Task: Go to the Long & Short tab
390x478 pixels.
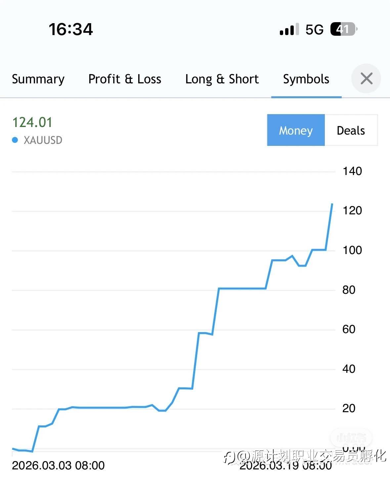Action: [x=222, y=79]
